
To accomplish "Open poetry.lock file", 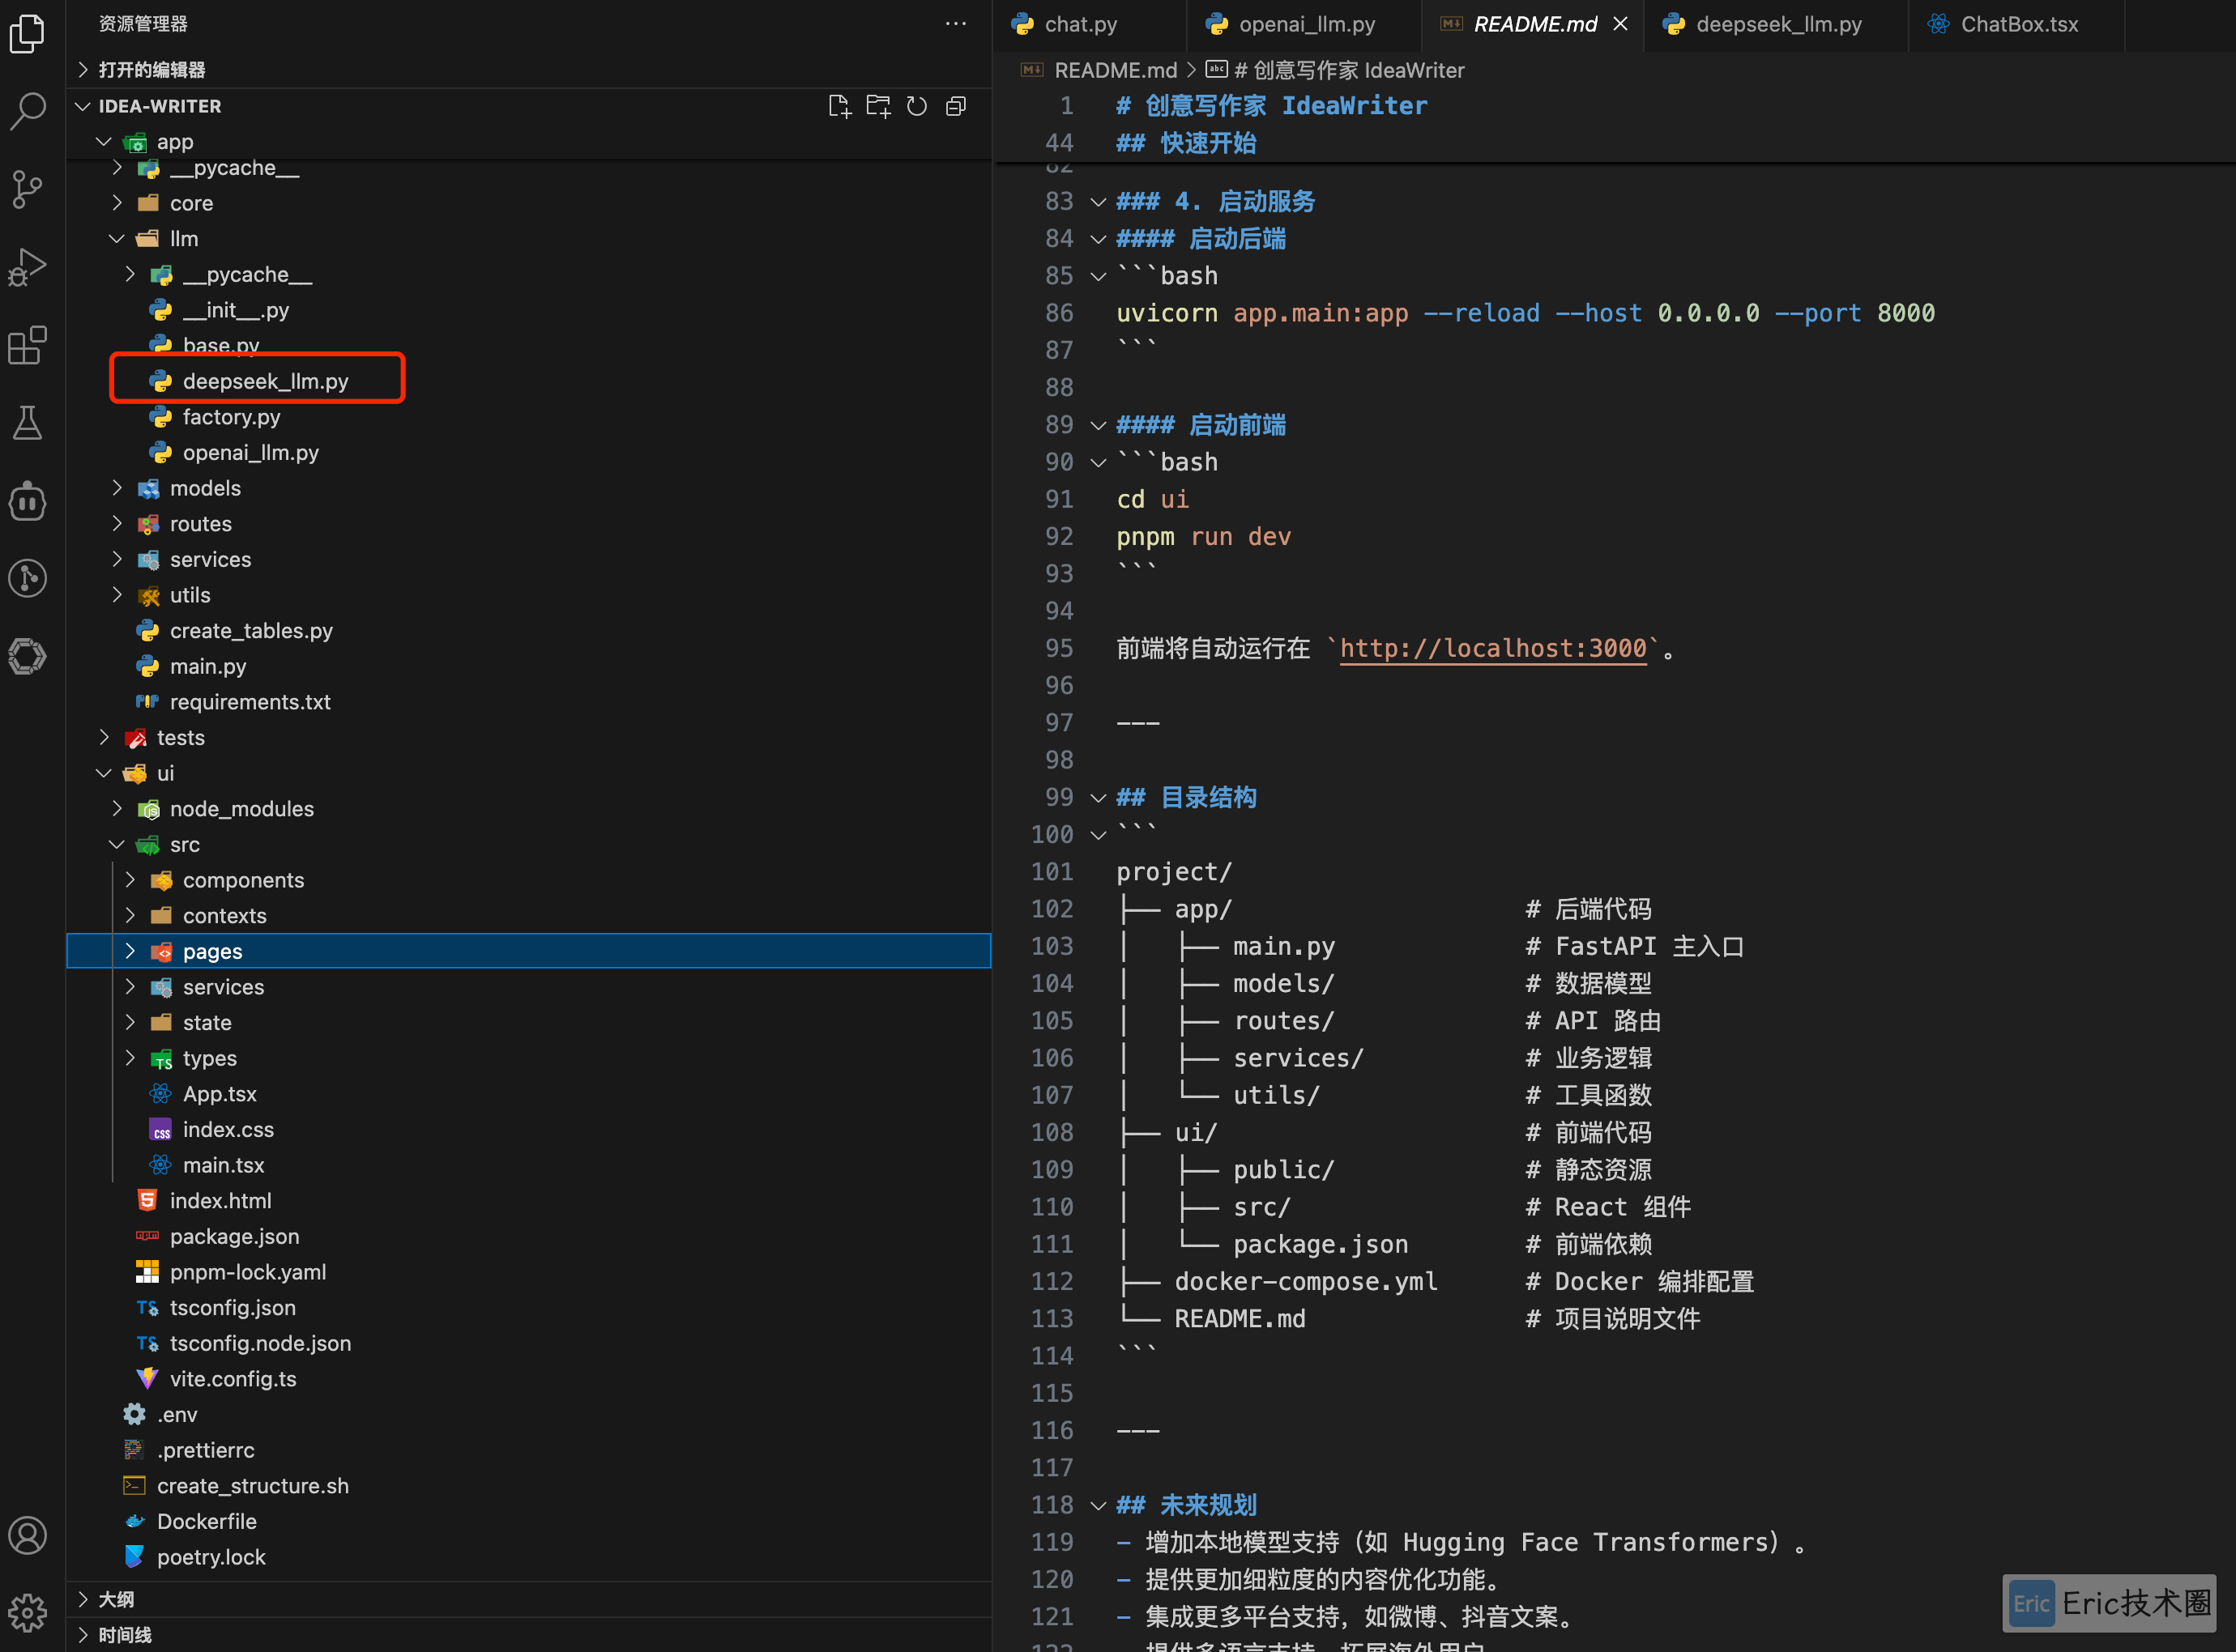I will click(528, 1558).
